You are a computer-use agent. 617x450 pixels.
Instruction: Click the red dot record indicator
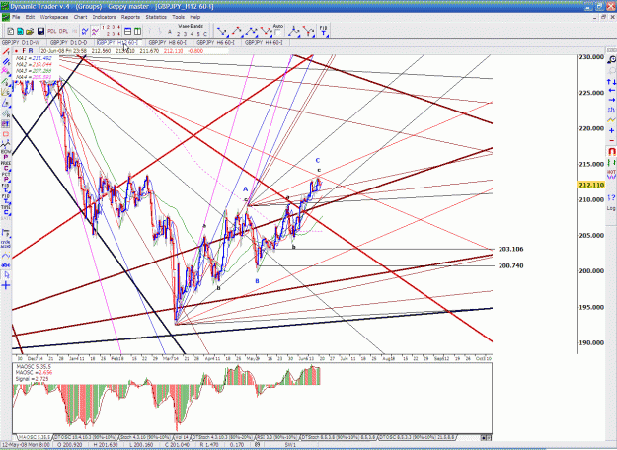[16, 51]
